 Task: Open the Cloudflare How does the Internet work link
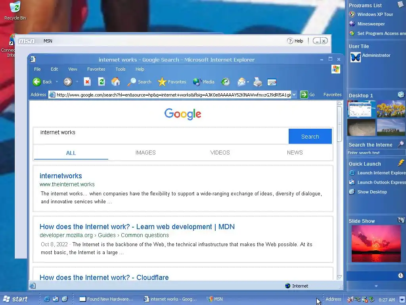tap(104, 277)
